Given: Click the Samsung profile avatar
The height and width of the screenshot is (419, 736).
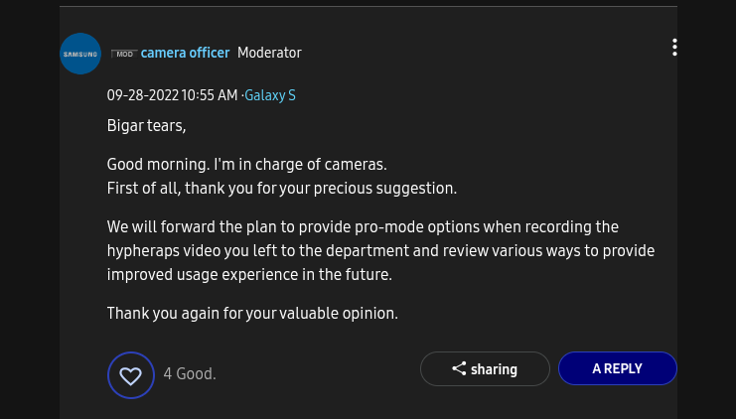Looking at the screenshot, I should point(80,54).
